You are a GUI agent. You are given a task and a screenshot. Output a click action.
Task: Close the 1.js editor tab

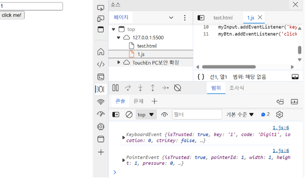[x=260, y=18]
